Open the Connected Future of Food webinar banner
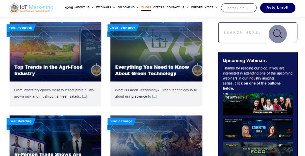The height and width of the screenshot is (156, 305). [258, 149]
